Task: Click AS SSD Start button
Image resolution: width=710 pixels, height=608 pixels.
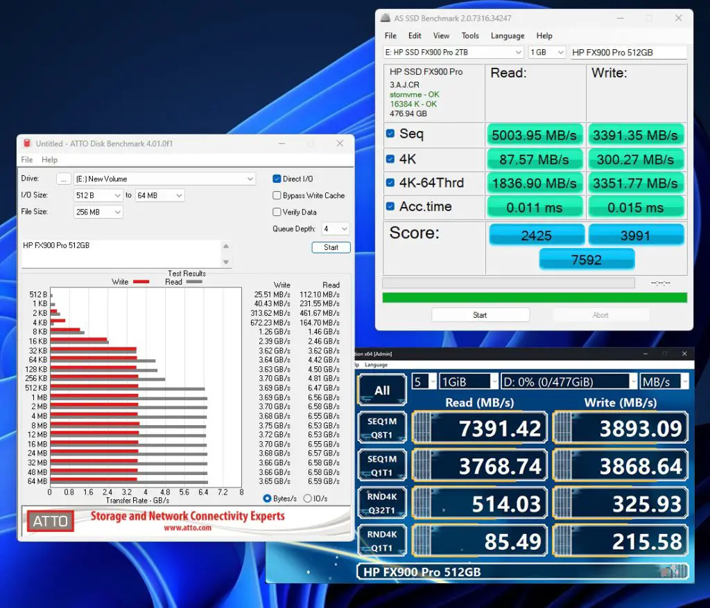Action: click(x=480, y=315)
